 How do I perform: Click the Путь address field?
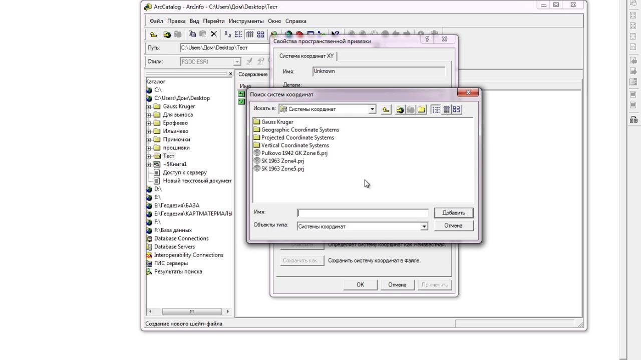pos(224,47)
